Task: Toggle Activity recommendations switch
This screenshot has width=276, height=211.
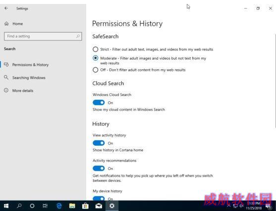Action: [99, 169]
